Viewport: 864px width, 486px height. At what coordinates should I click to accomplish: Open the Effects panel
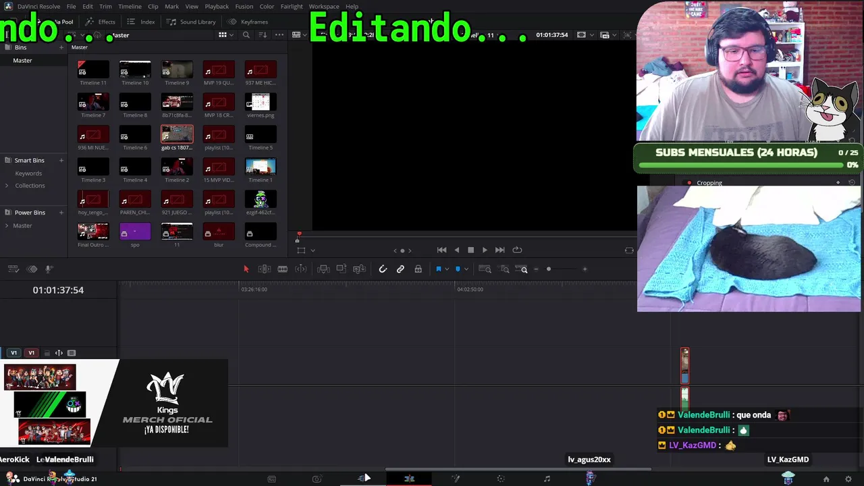(101, 22)
